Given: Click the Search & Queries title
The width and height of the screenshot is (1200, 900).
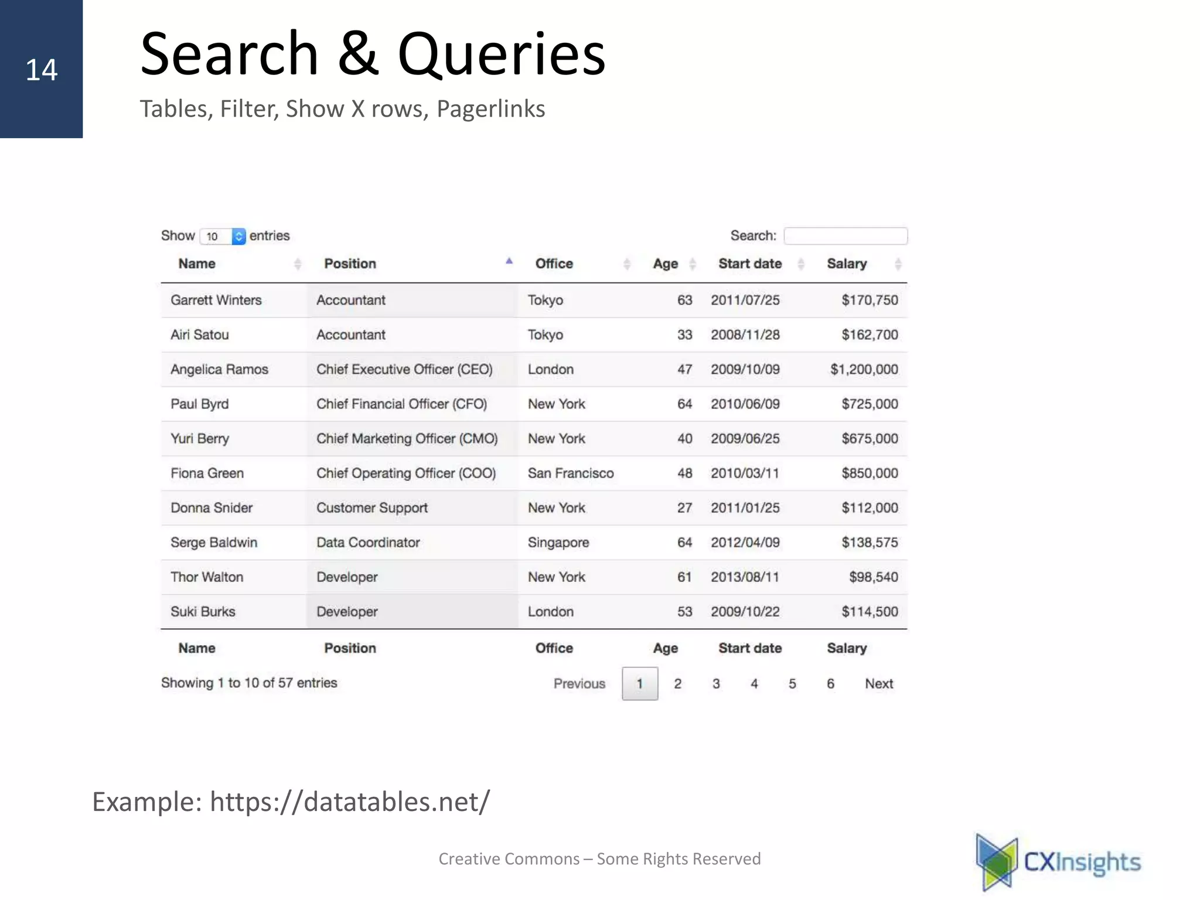Looking at the screenshot, I should tap(373, 54).
